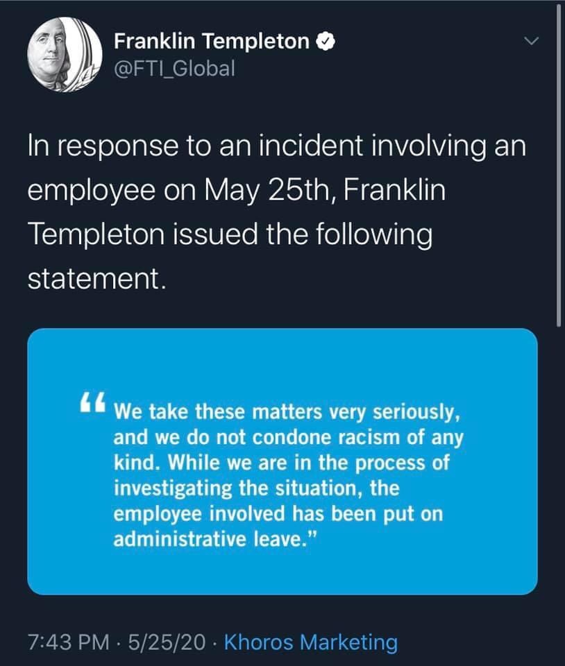Open the Franklin Templeton display name
Screen dimensions: 565x666
tap(211, 42)
